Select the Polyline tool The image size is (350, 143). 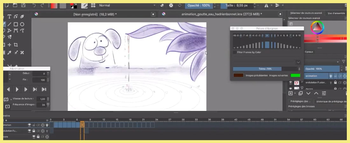point(9,31)
